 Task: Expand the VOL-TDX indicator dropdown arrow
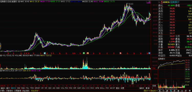[1, 55]
